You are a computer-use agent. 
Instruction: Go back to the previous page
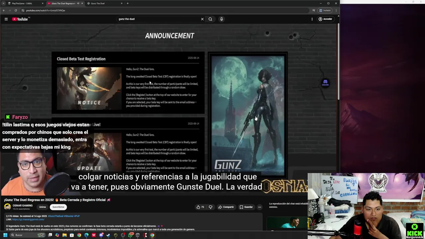point(4,10)
